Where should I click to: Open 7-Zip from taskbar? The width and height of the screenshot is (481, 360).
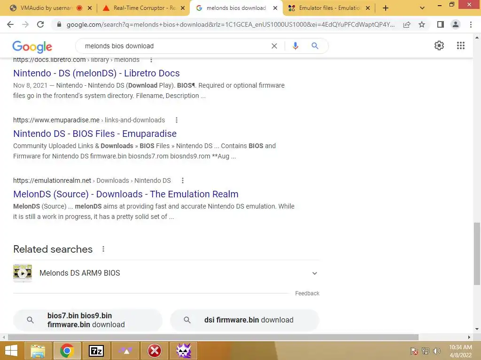[96, 351]
